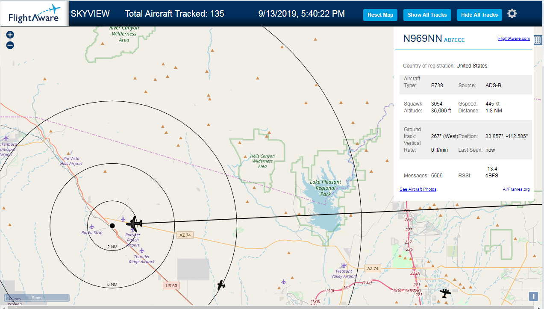Image resolution: width=544 pixels, height=309 pixels.
Task: Click the Wickenburg Municipal Airport icon
Action: pyautogui.click(x=6, y=138)
